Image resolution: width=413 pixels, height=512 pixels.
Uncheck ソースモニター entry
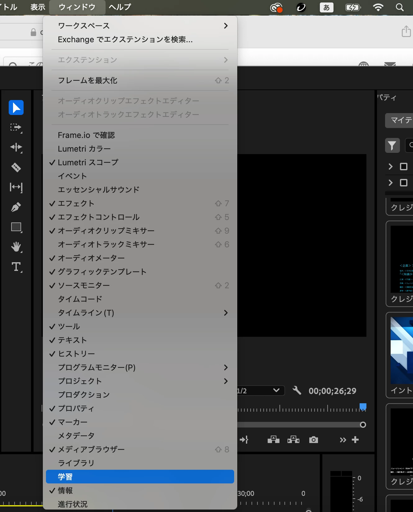coord(140,286)
